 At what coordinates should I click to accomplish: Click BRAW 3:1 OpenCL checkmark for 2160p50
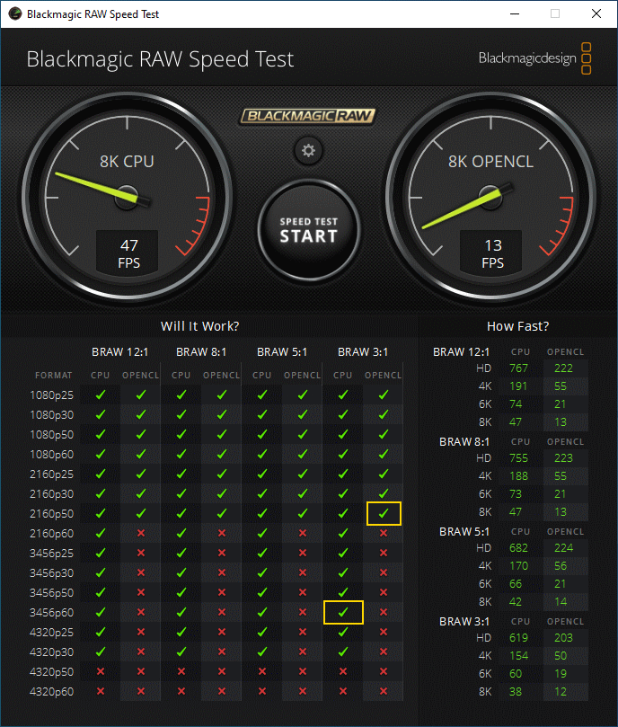[384, 513]
